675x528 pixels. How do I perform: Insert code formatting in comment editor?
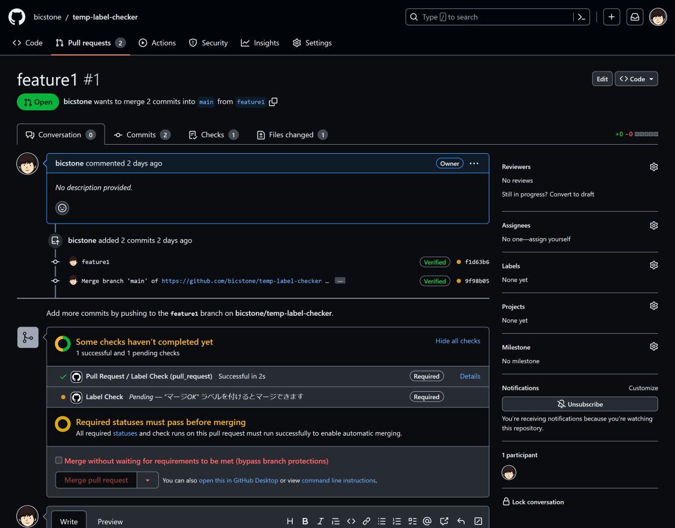pyautogui.click(x=351, y=521)
